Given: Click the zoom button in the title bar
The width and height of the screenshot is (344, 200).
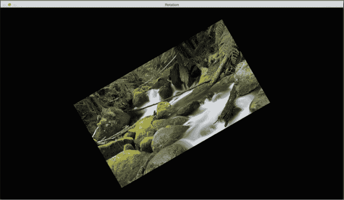Looking at the screenshot, I should [x=14, y=4].
